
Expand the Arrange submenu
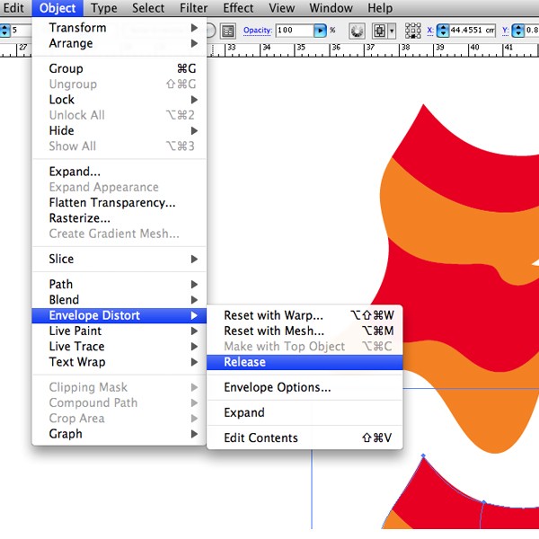119,43
